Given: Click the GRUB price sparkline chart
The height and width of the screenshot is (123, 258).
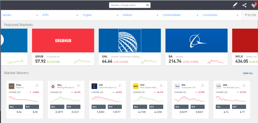Looking at the screenshot, I should click(82, 62).
